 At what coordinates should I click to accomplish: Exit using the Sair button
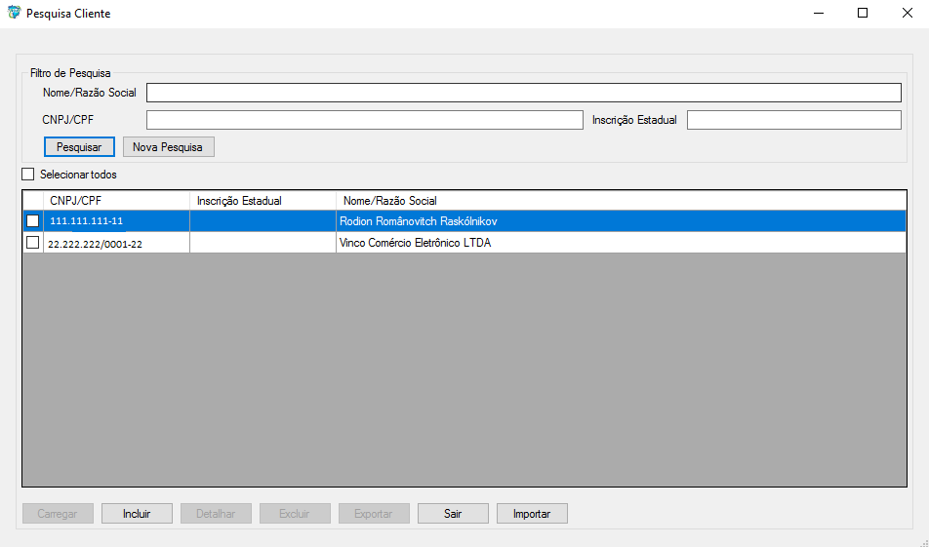453,513
